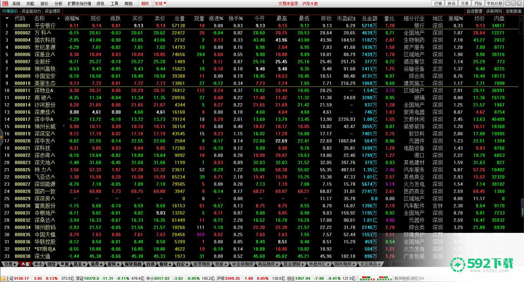Image resolution: width=524 pixels, height=282 pixels.
Task: Switch to the 行情报价 tab
Action: click(x=10, y=11)
